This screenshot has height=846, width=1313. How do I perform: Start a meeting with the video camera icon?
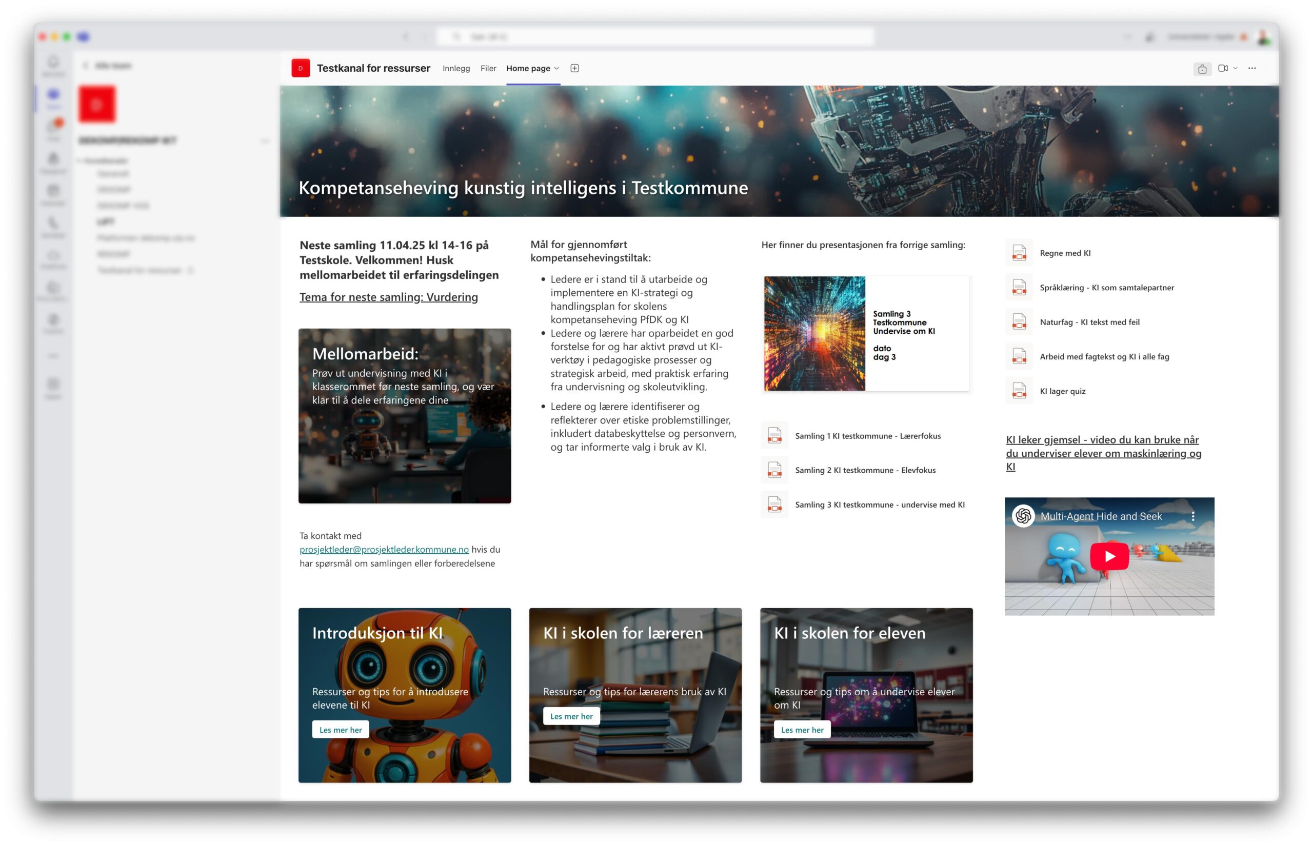[x=1222, y=68]
